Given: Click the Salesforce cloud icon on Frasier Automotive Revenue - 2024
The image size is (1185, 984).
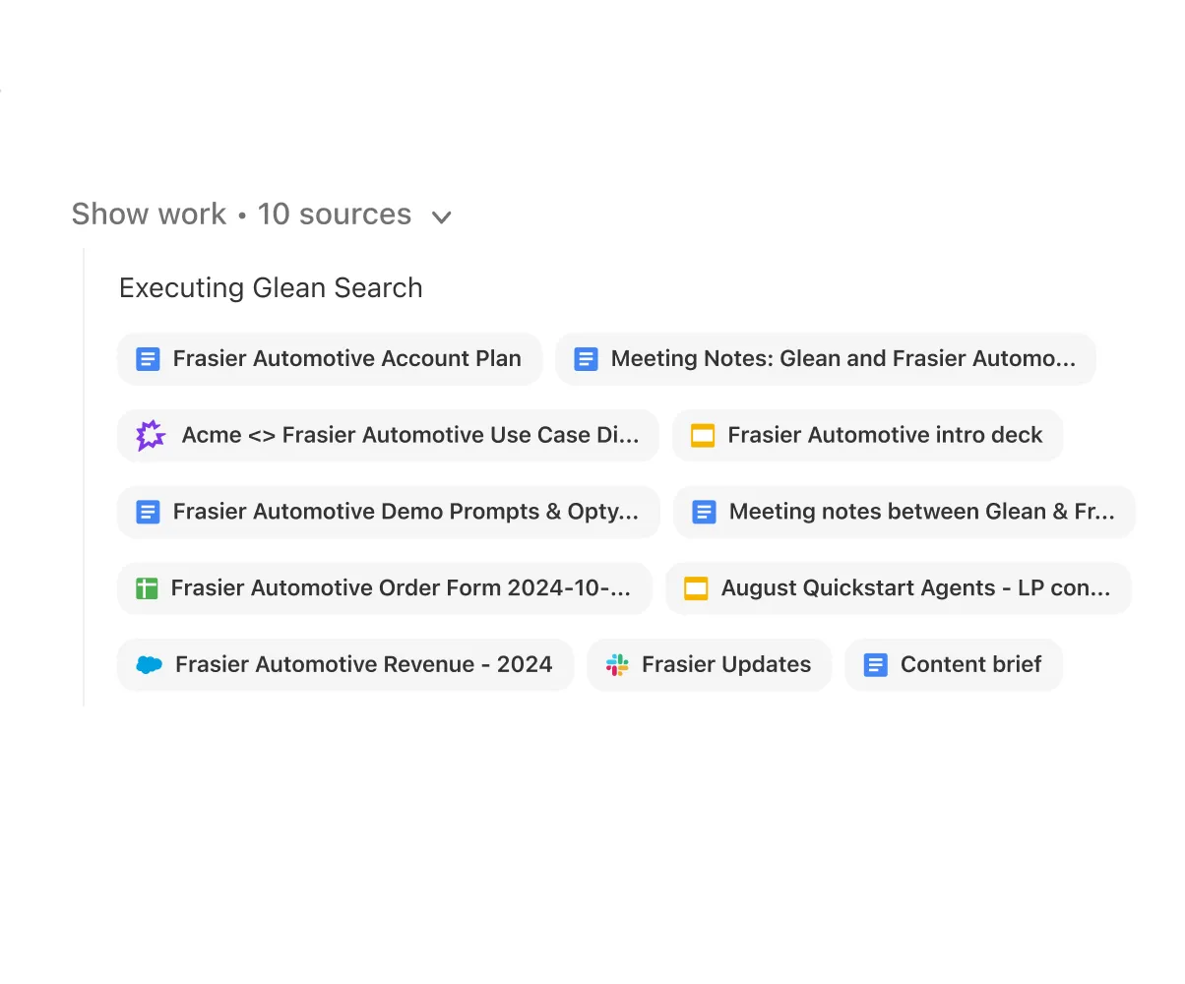Looking at the screenshot, I should 150,664.
